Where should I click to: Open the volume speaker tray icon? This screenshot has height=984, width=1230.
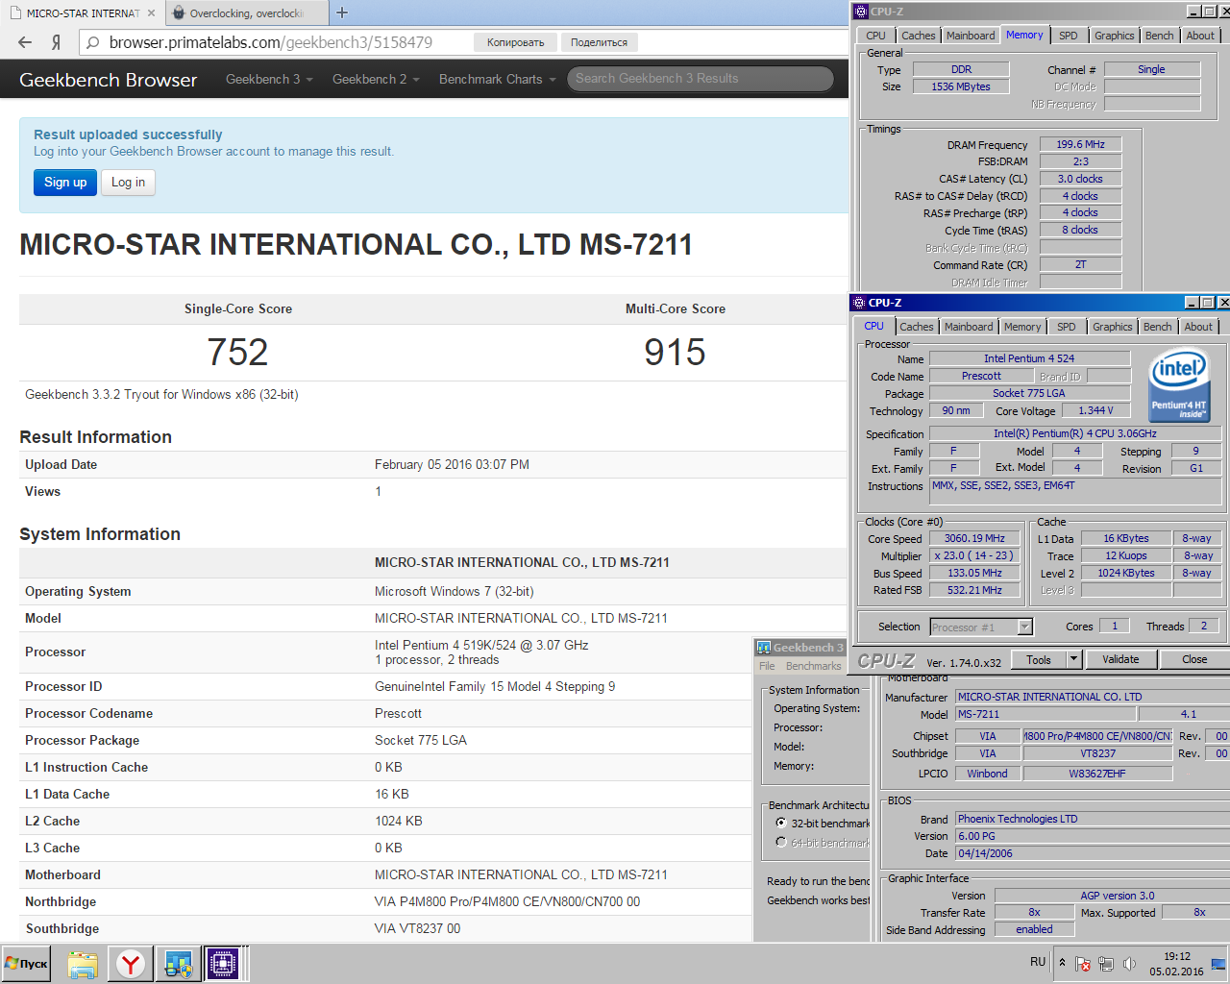click(1129, 963)
